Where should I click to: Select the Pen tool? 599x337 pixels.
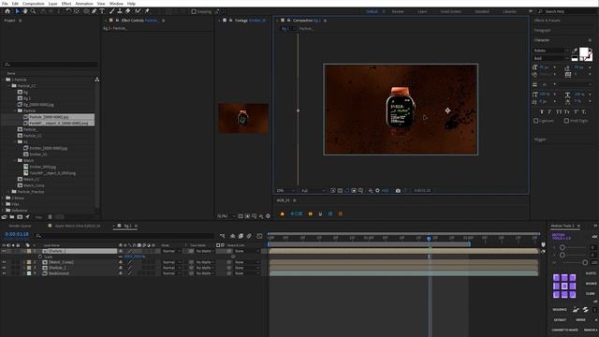(95, 11)
